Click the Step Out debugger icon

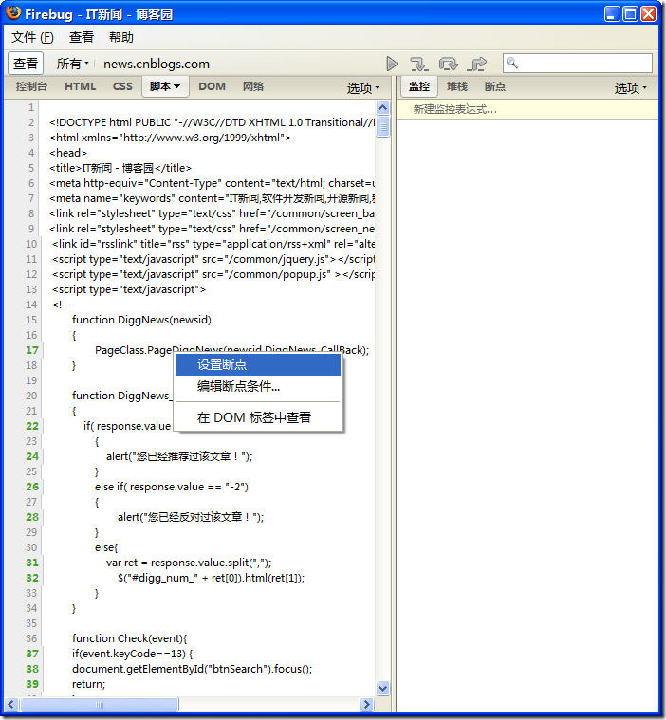click(x=477, y=64)
